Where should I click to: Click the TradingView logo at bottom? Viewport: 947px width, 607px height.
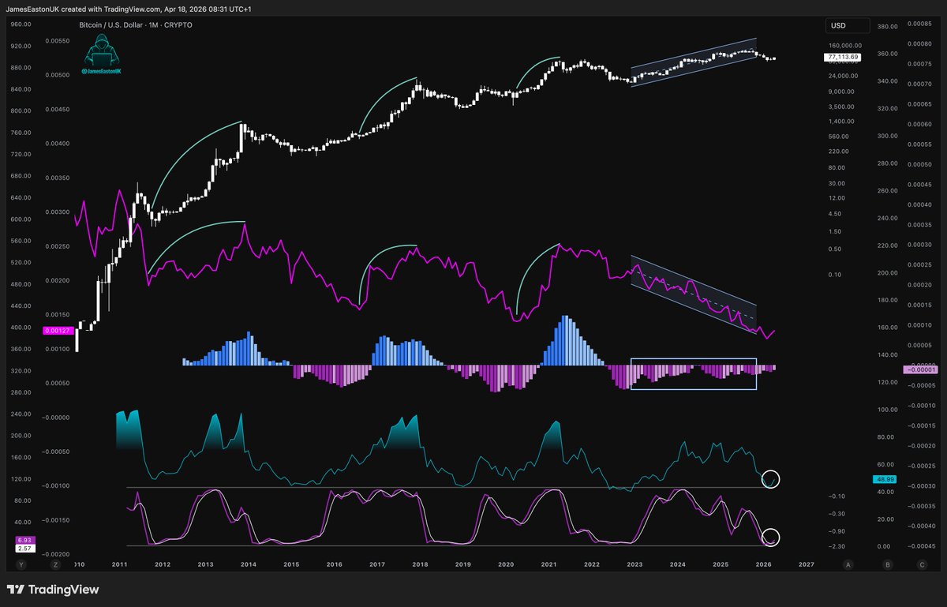(x=53, y=590)
